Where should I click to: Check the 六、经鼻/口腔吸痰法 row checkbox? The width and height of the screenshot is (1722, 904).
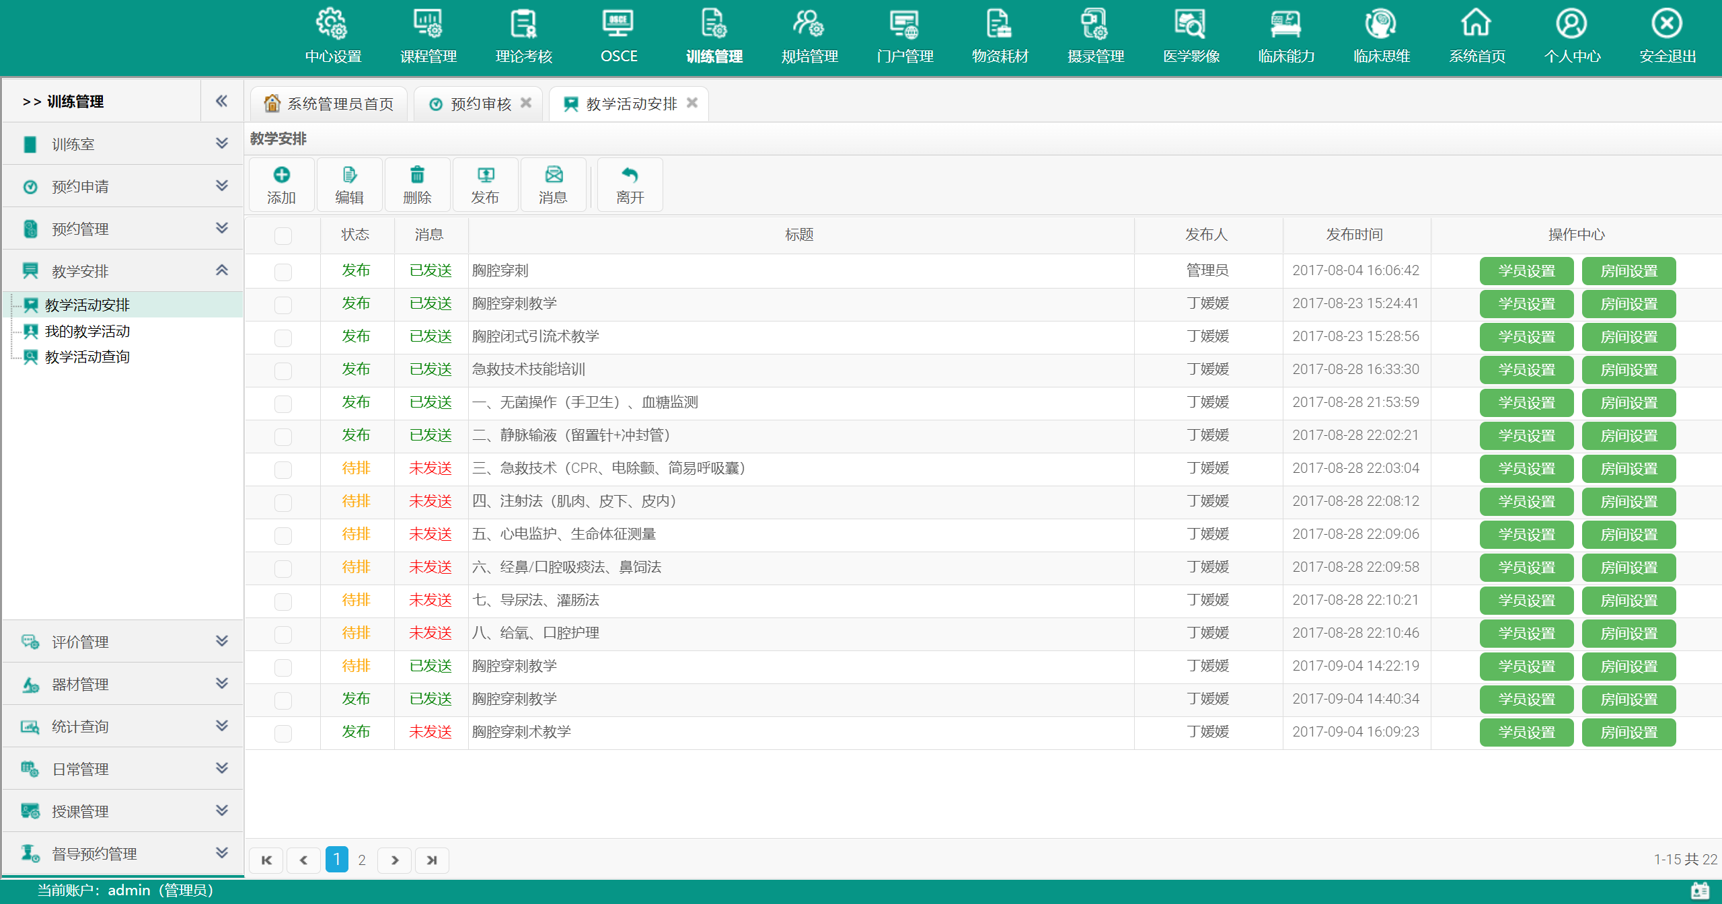tap(283, 568)
